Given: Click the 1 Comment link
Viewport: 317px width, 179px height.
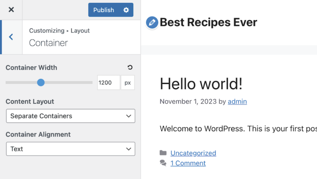Looking at the screenshot, I should pos(188,163).
